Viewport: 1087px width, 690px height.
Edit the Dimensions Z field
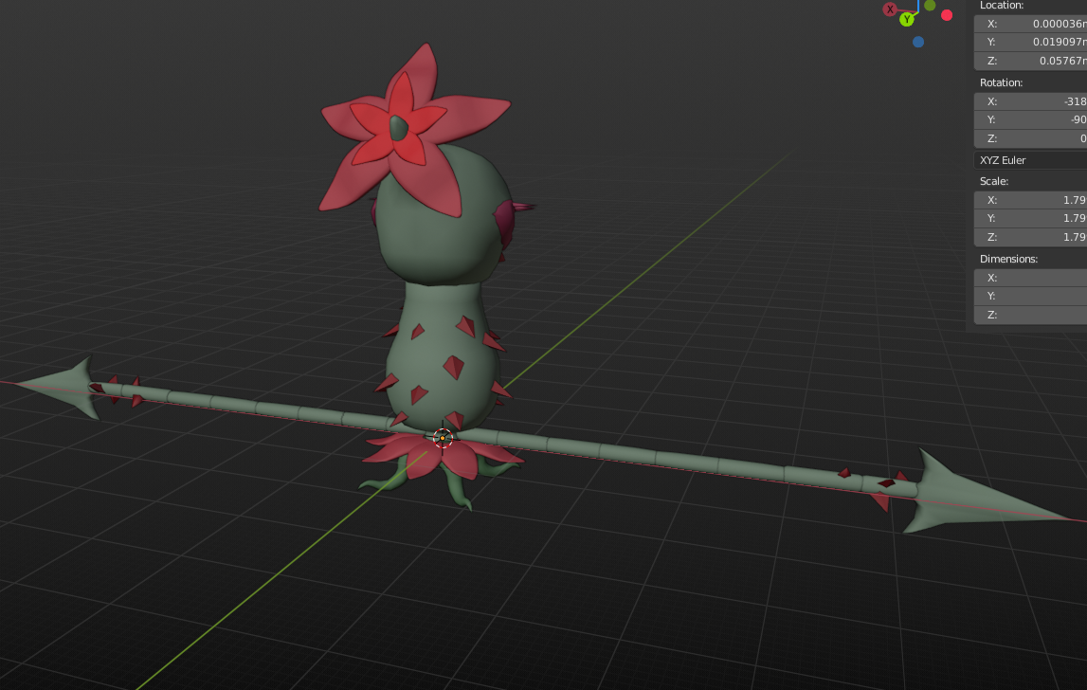pos(1030,314)
